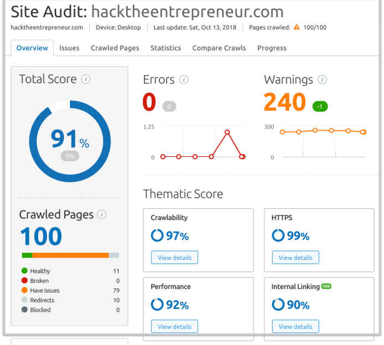
Task: Click the 91% total score donut chart
Action: [70, 141]
